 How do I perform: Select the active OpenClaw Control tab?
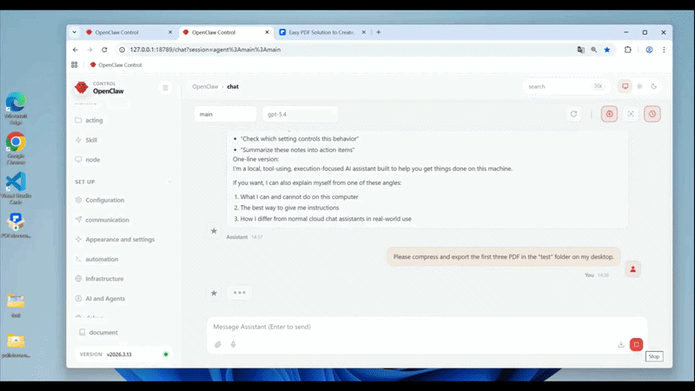pos(224,32)
